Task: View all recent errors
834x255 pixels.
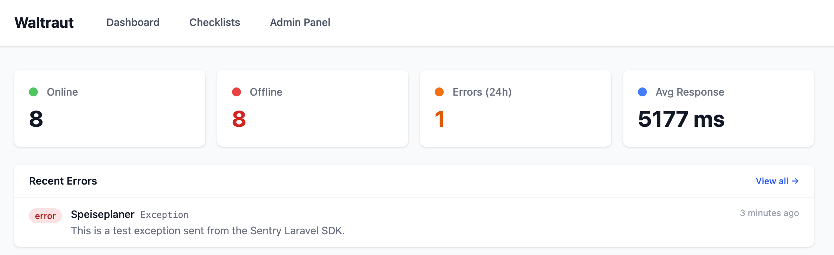Action: [x=772, y=181]
